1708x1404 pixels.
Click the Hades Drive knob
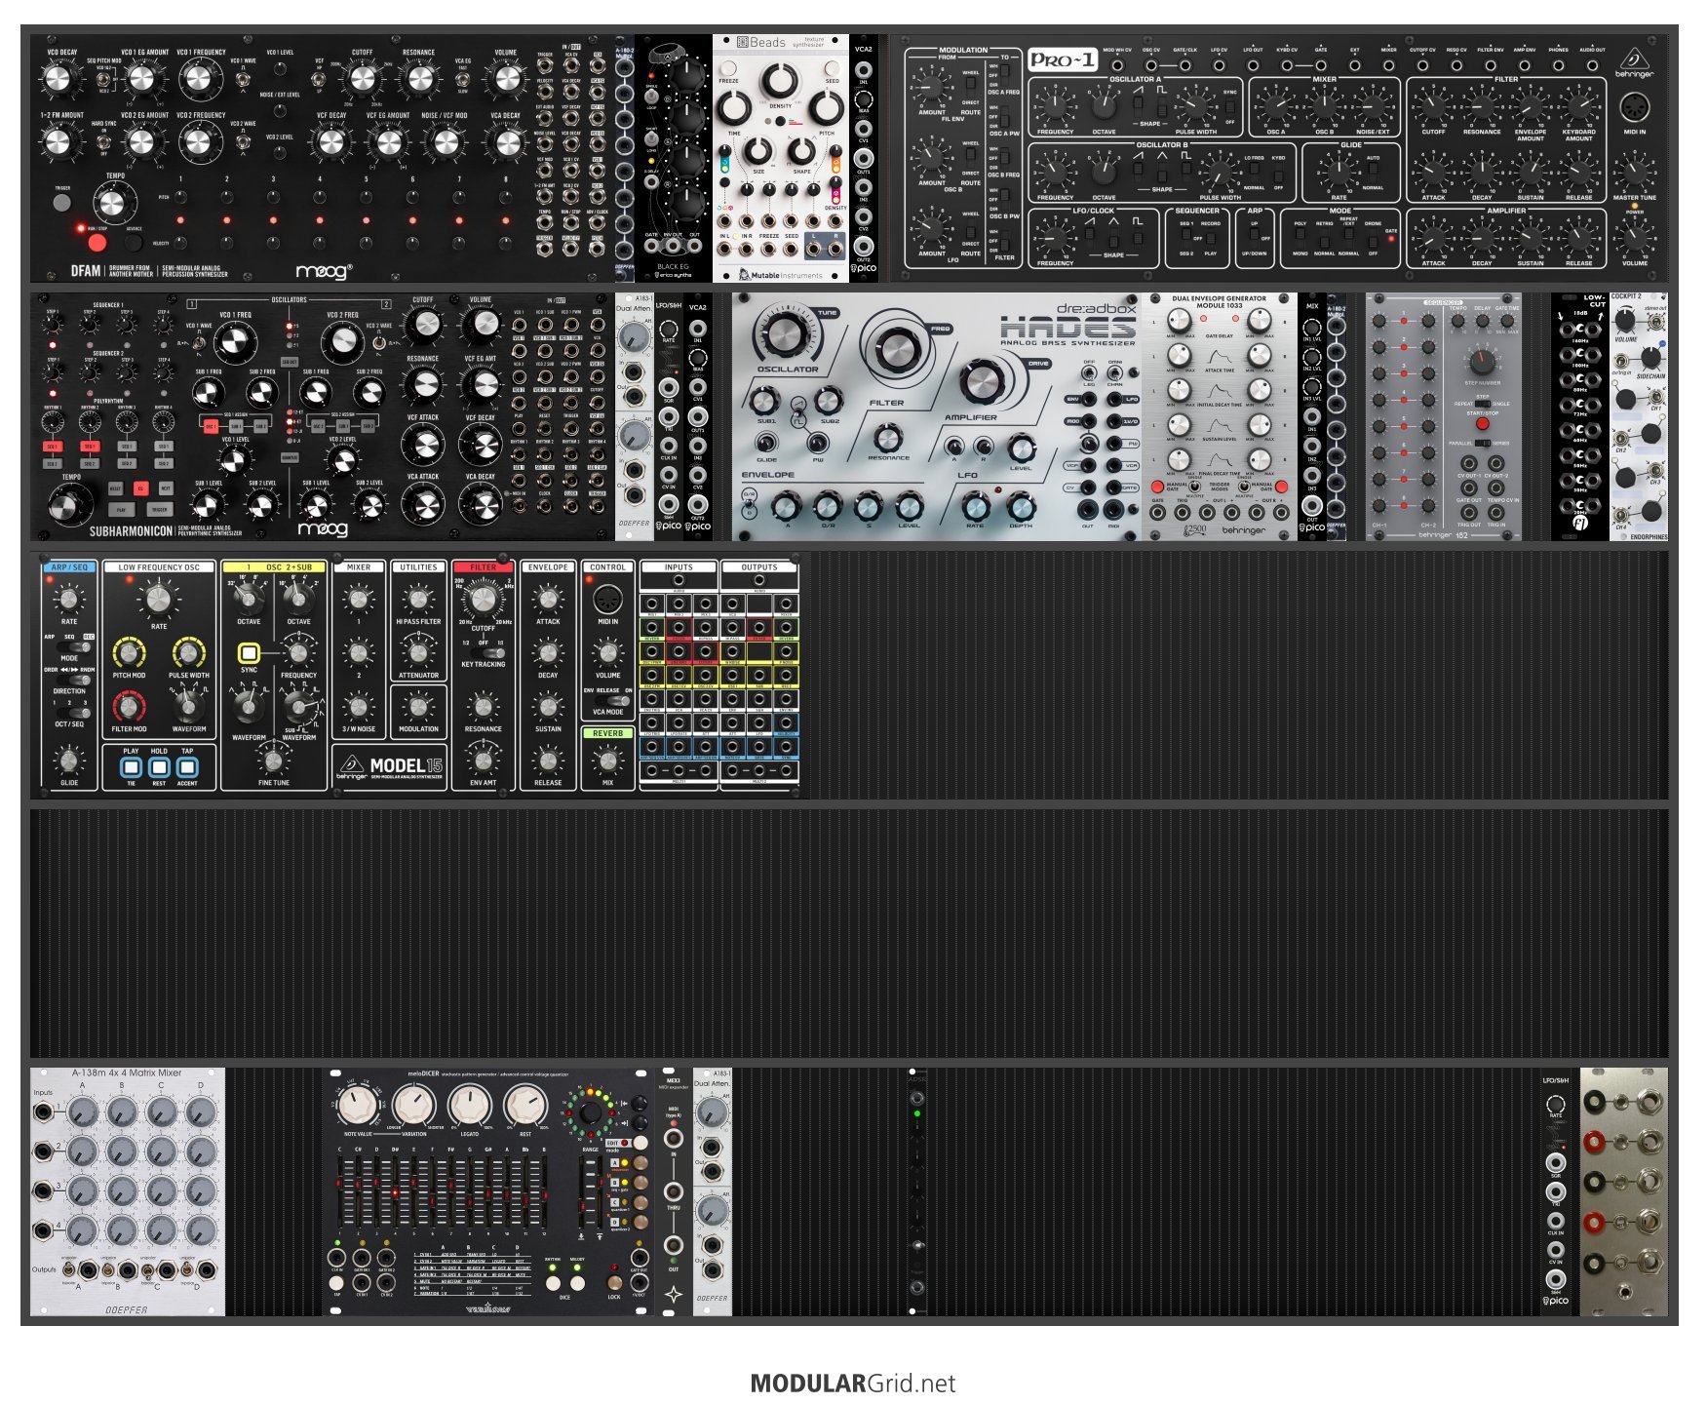tap(983, 382)
